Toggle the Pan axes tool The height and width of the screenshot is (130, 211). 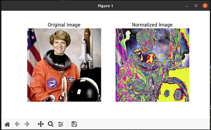coord(40,124)
